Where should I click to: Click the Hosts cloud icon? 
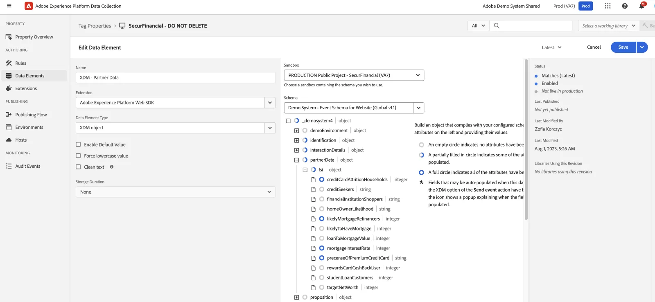(x=9, y=140)
